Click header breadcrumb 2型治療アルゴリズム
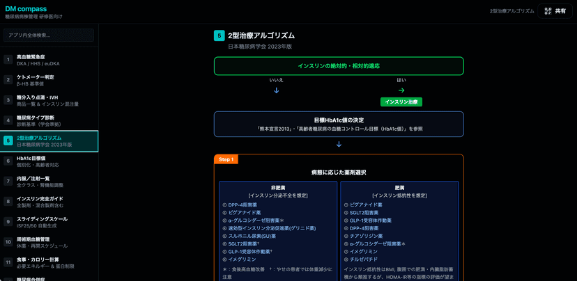The height and width of the screenshot is (281, 577). point(512,11)
